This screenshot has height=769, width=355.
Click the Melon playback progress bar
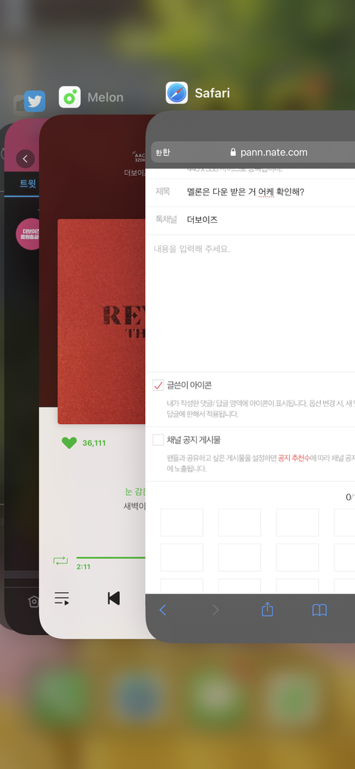click(x=111, y=557)
